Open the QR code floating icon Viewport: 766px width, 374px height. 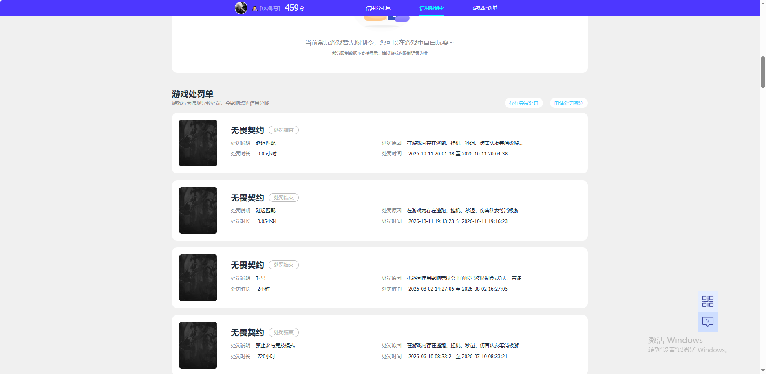tap(708, 301)
